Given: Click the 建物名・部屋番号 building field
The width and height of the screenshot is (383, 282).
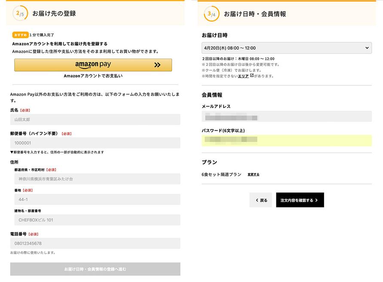Looking at the screenshot, I should 97,220.
